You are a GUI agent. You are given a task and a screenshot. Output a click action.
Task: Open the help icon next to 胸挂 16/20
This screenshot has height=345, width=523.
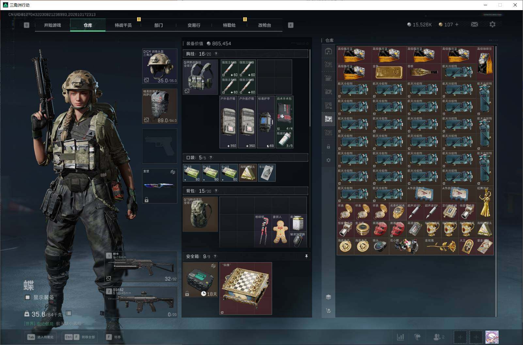tap(216, 54)
